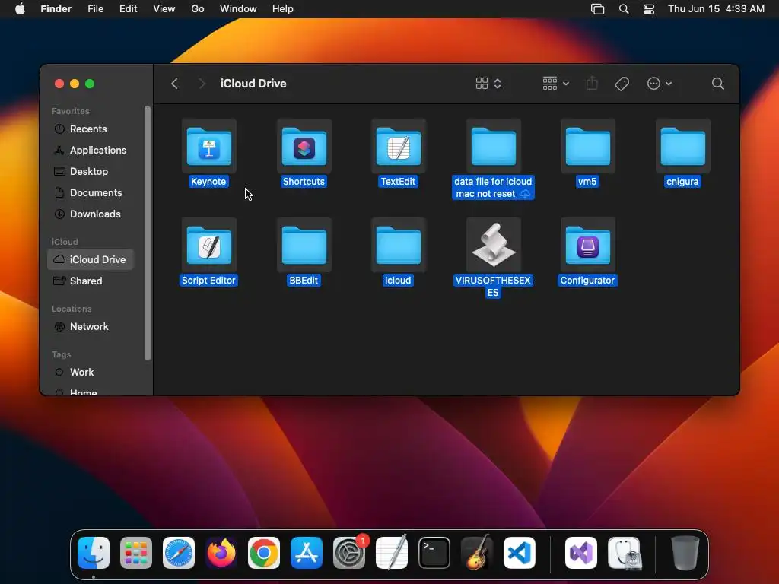
Task: Click the Edit Tags toolbar icon
Action: pos(622,84)
